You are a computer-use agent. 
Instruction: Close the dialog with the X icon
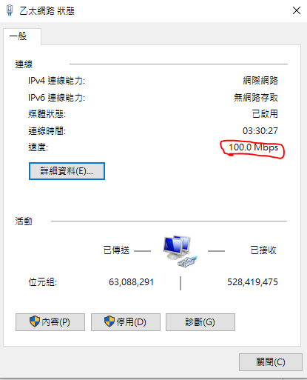(297, 10)
